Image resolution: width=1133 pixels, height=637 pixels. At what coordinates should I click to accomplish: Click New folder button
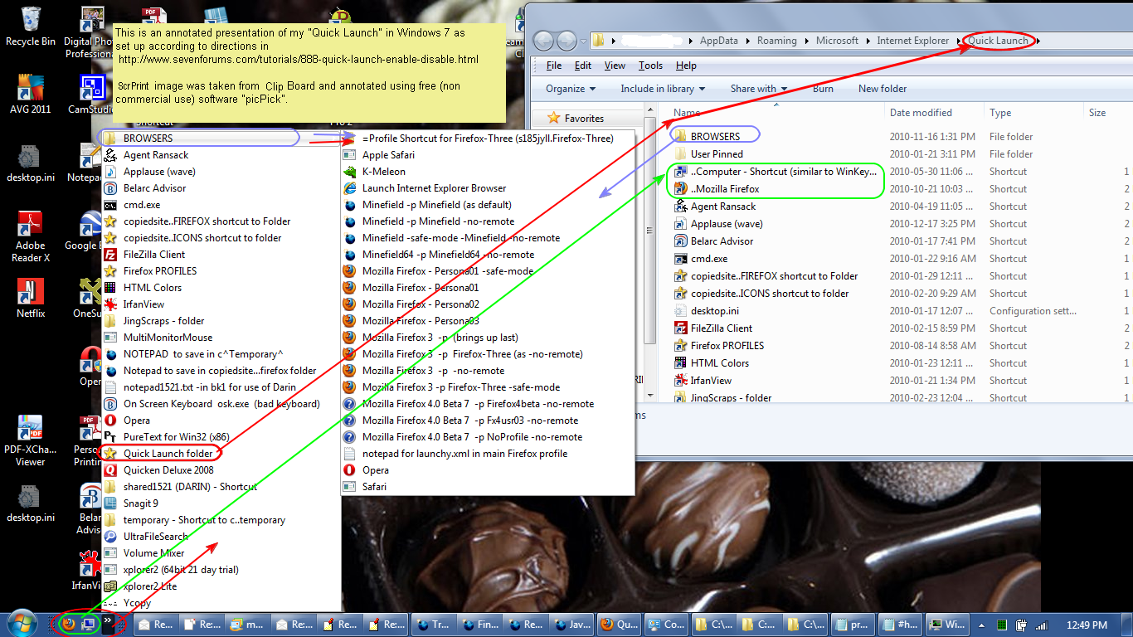(883, 89)
